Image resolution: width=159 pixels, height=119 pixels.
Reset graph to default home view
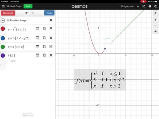click(x=155, y=31)
